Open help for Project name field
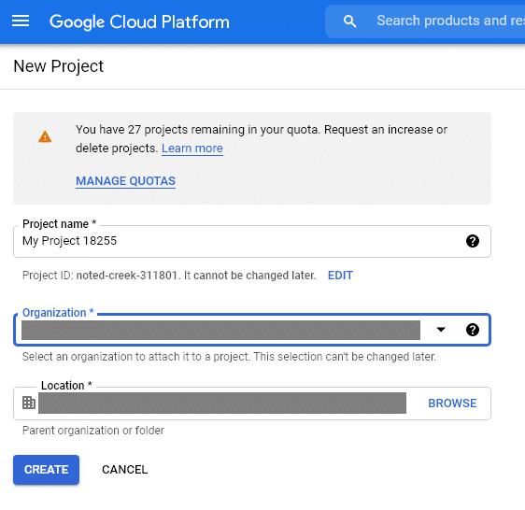 (x=473, y=241)
